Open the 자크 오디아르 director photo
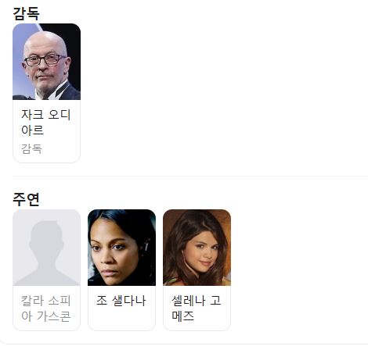This screenshot has height=346, width=368. (x=46, y=62)
